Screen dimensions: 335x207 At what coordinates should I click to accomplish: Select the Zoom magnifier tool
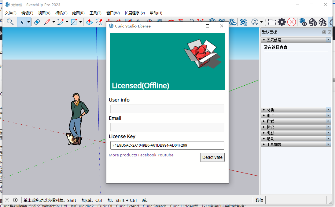(10, 22)
